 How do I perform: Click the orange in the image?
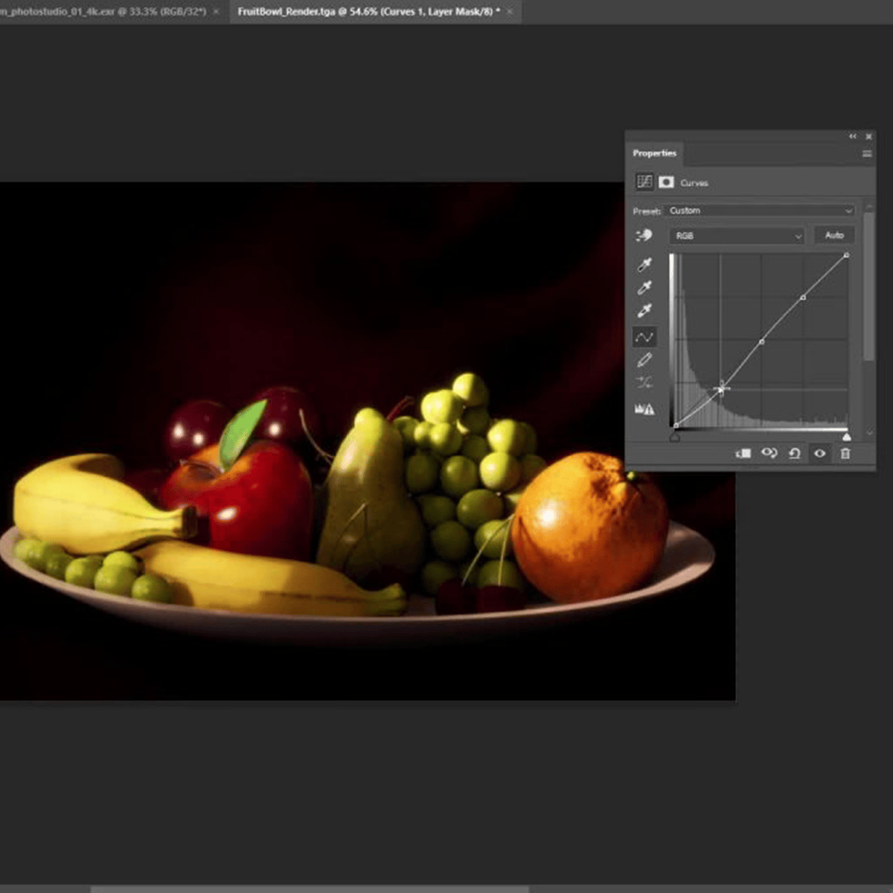click(x=590, y=526)
